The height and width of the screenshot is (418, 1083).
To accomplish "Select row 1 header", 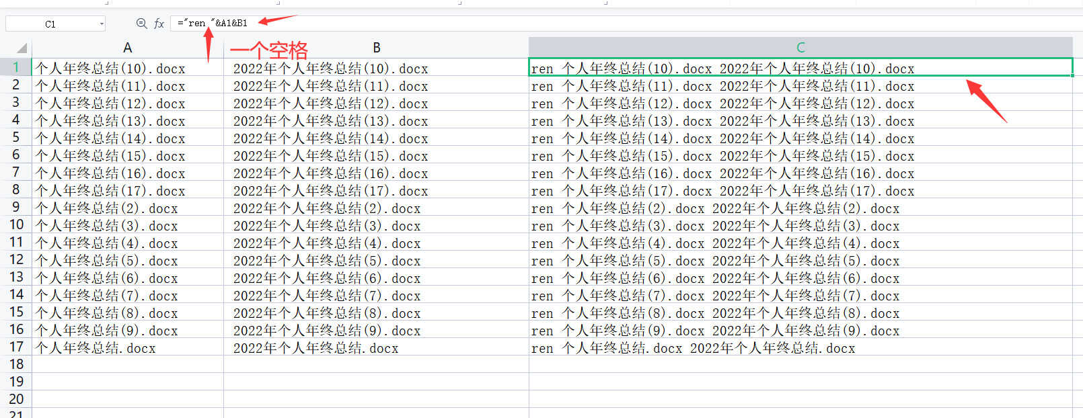I will [x=15, y=67].
